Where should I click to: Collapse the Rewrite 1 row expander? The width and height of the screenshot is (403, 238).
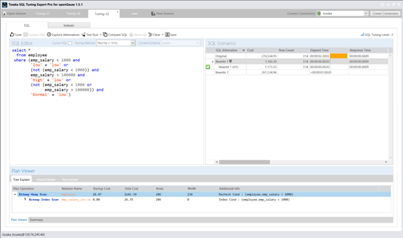point(212,62)
